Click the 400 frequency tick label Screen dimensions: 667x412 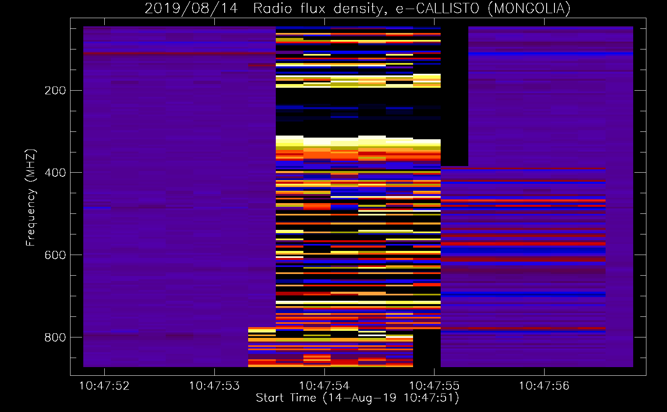tap(55, 173)
